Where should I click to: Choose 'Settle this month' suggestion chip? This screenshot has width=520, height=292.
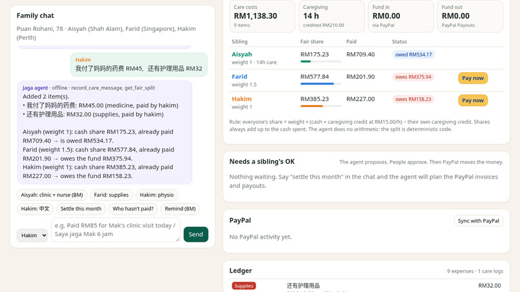(81, 209)
